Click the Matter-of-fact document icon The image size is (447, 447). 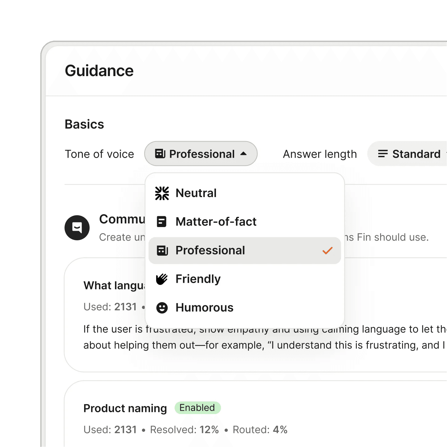pos(162,222)
